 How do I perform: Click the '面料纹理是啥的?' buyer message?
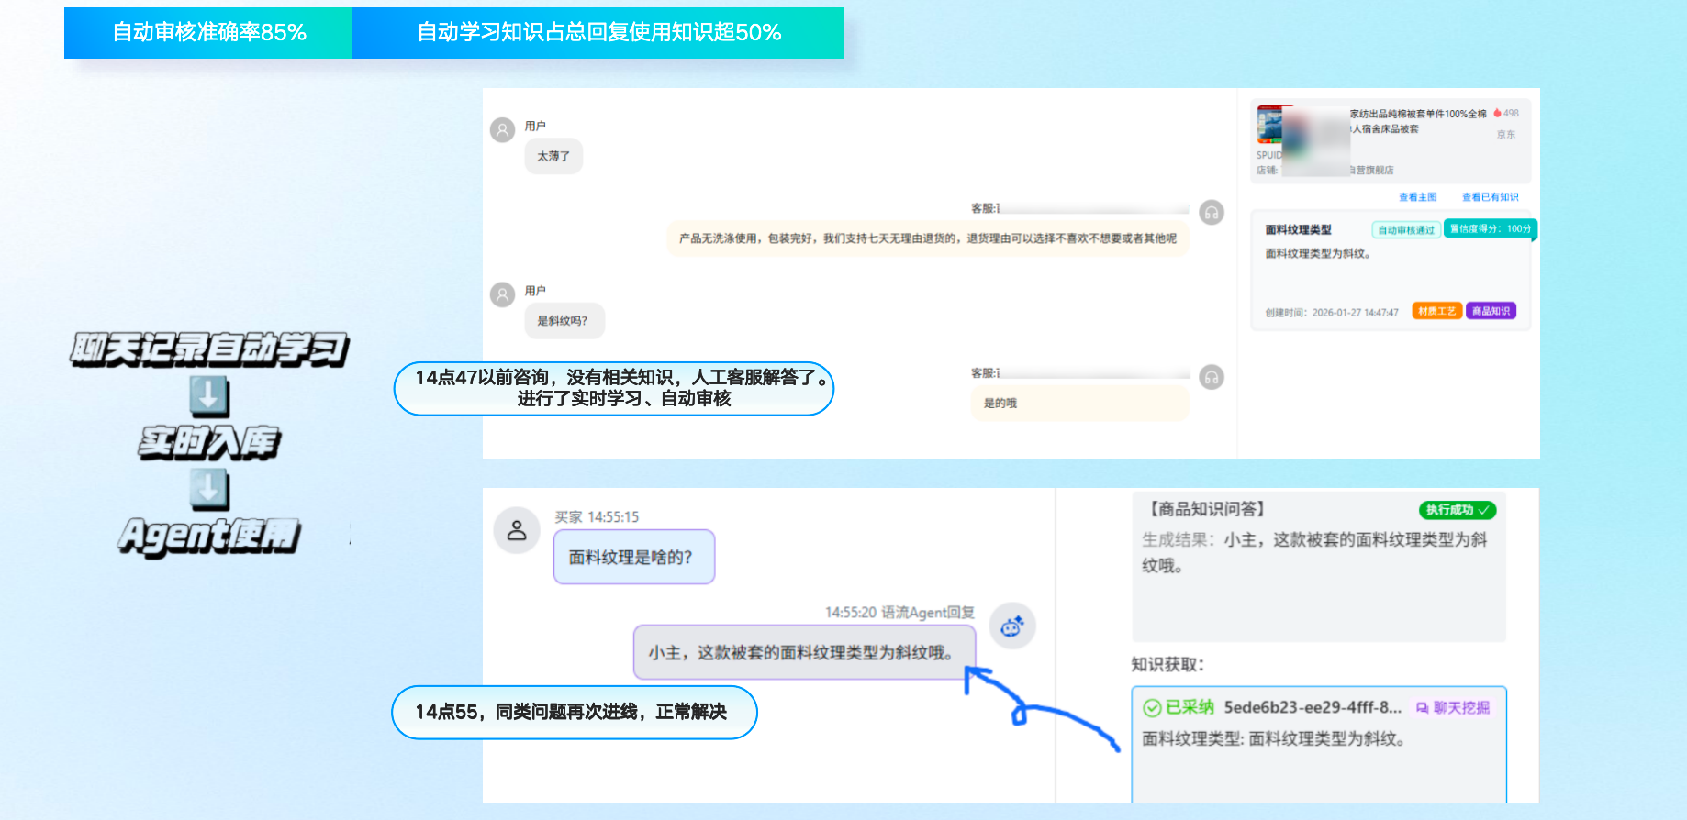pos(633,557)
